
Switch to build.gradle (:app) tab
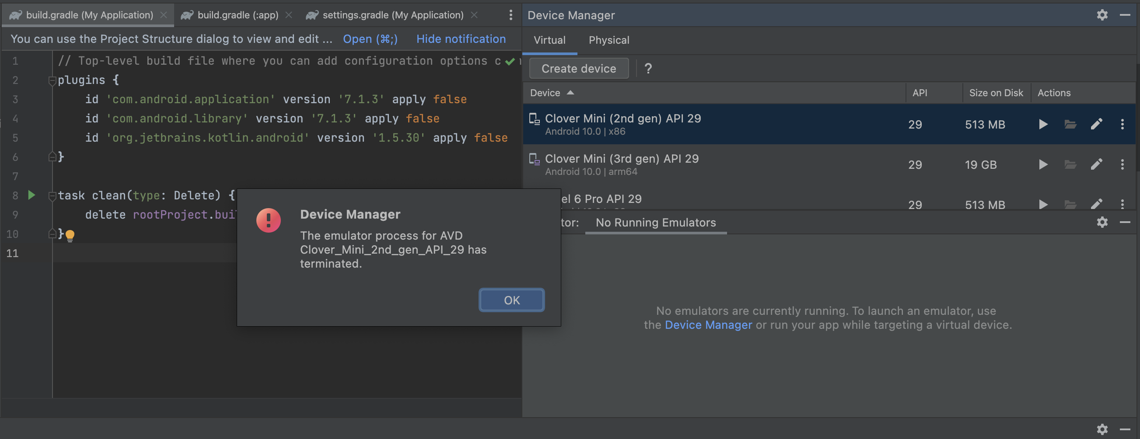(238, 15)
